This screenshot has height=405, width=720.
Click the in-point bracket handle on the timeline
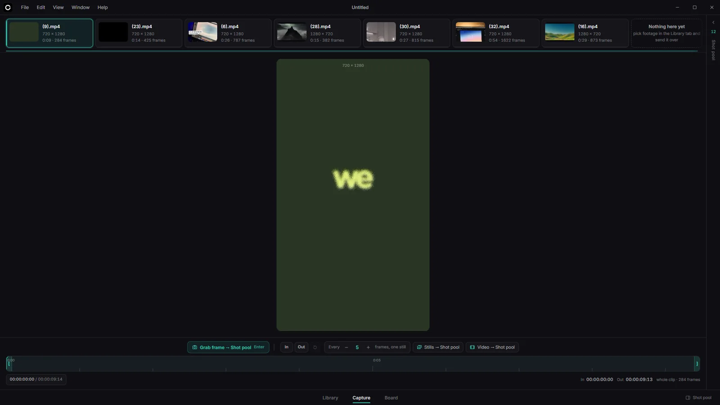click(x=9, y=364)
